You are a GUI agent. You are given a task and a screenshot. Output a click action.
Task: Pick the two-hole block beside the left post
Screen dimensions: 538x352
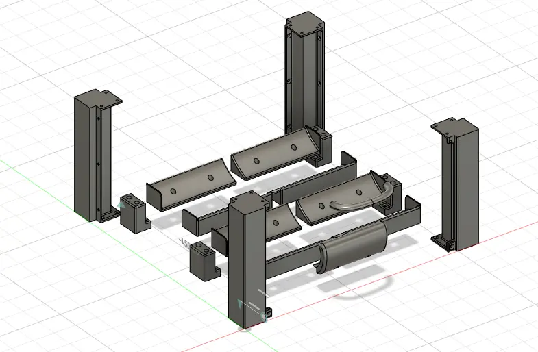134,214
